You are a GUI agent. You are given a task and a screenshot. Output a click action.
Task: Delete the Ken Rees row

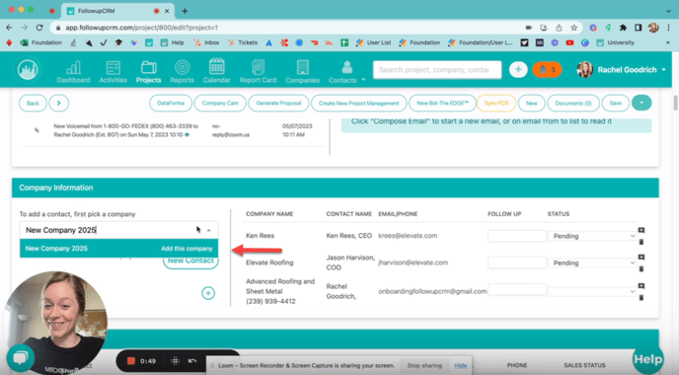coord(641,242)
